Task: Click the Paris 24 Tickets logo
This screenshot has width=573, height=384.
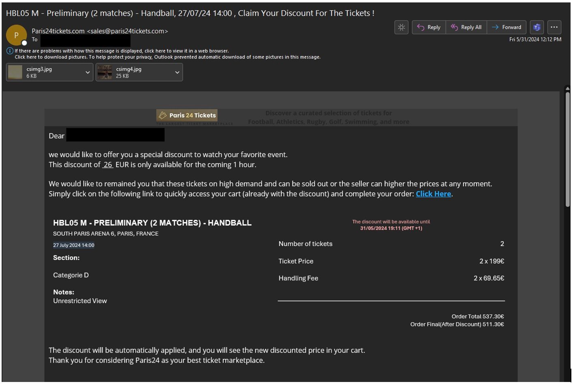Action: click(187, 116)
